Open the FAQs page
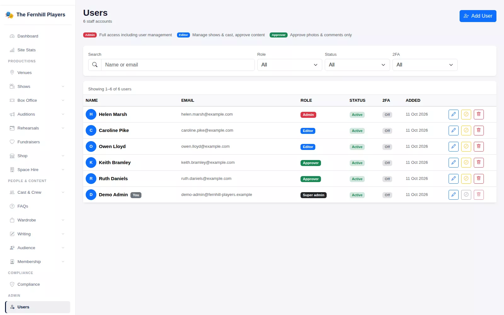 (37, 206)
